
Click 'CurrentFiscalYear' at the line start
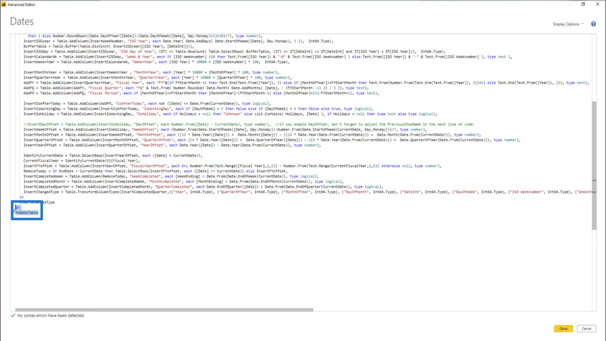pyautogui.click(x=41, y=161)
